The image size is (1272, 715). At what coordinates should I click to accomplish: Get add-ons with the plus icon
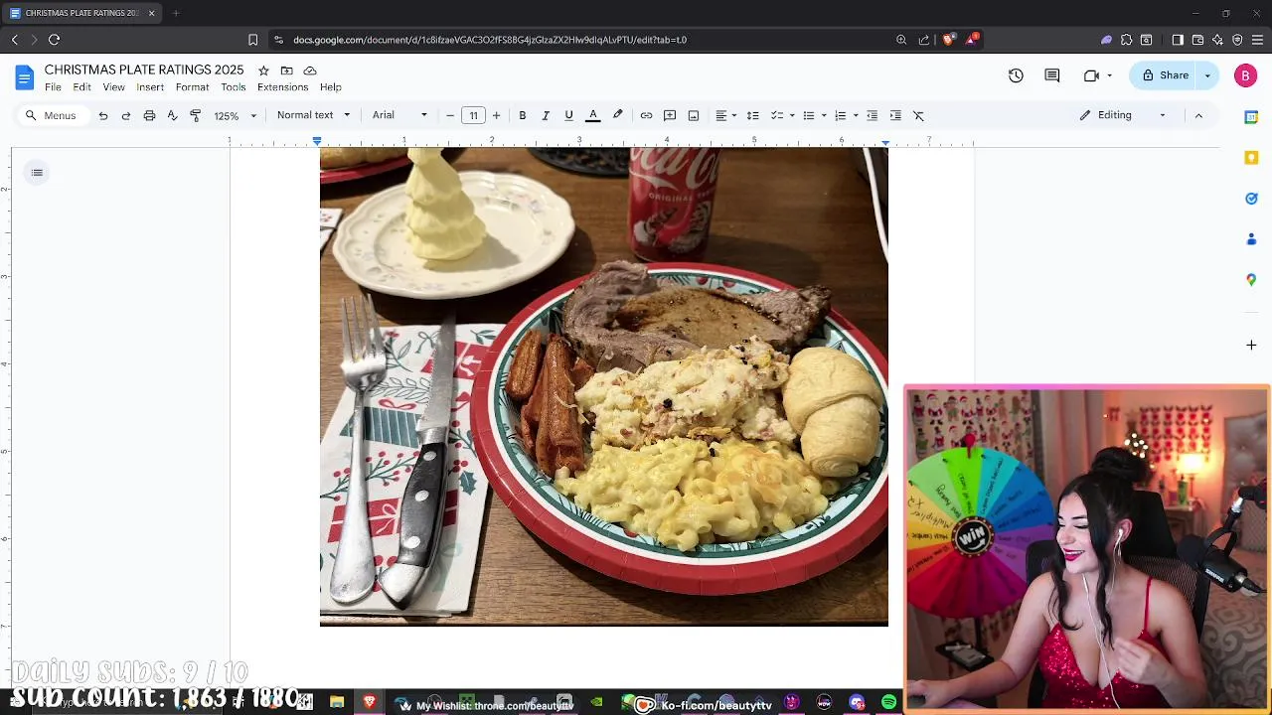(x=1251, y=345)
